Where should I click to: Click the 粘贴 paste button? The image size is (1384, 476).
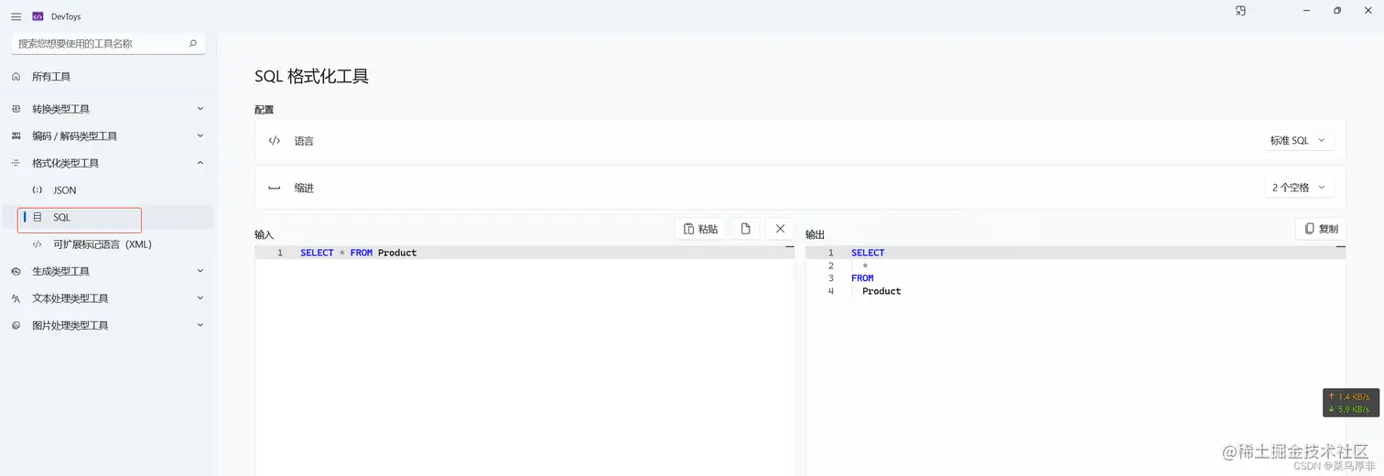700,229
